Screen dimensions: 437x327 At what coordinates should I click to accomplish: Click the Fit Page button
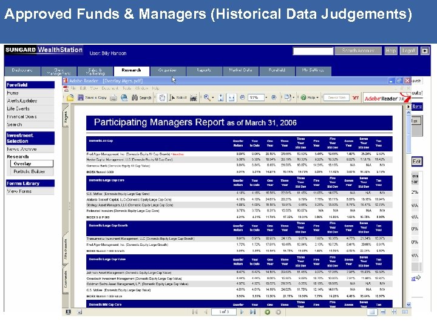(221, 97)
